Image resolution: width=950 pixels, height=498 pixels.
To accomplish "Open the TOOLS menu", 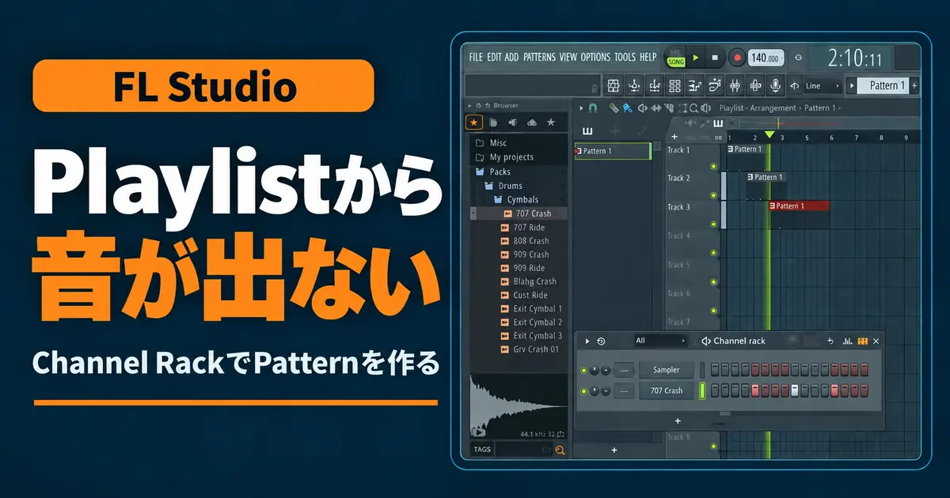I will click(625, 57).
